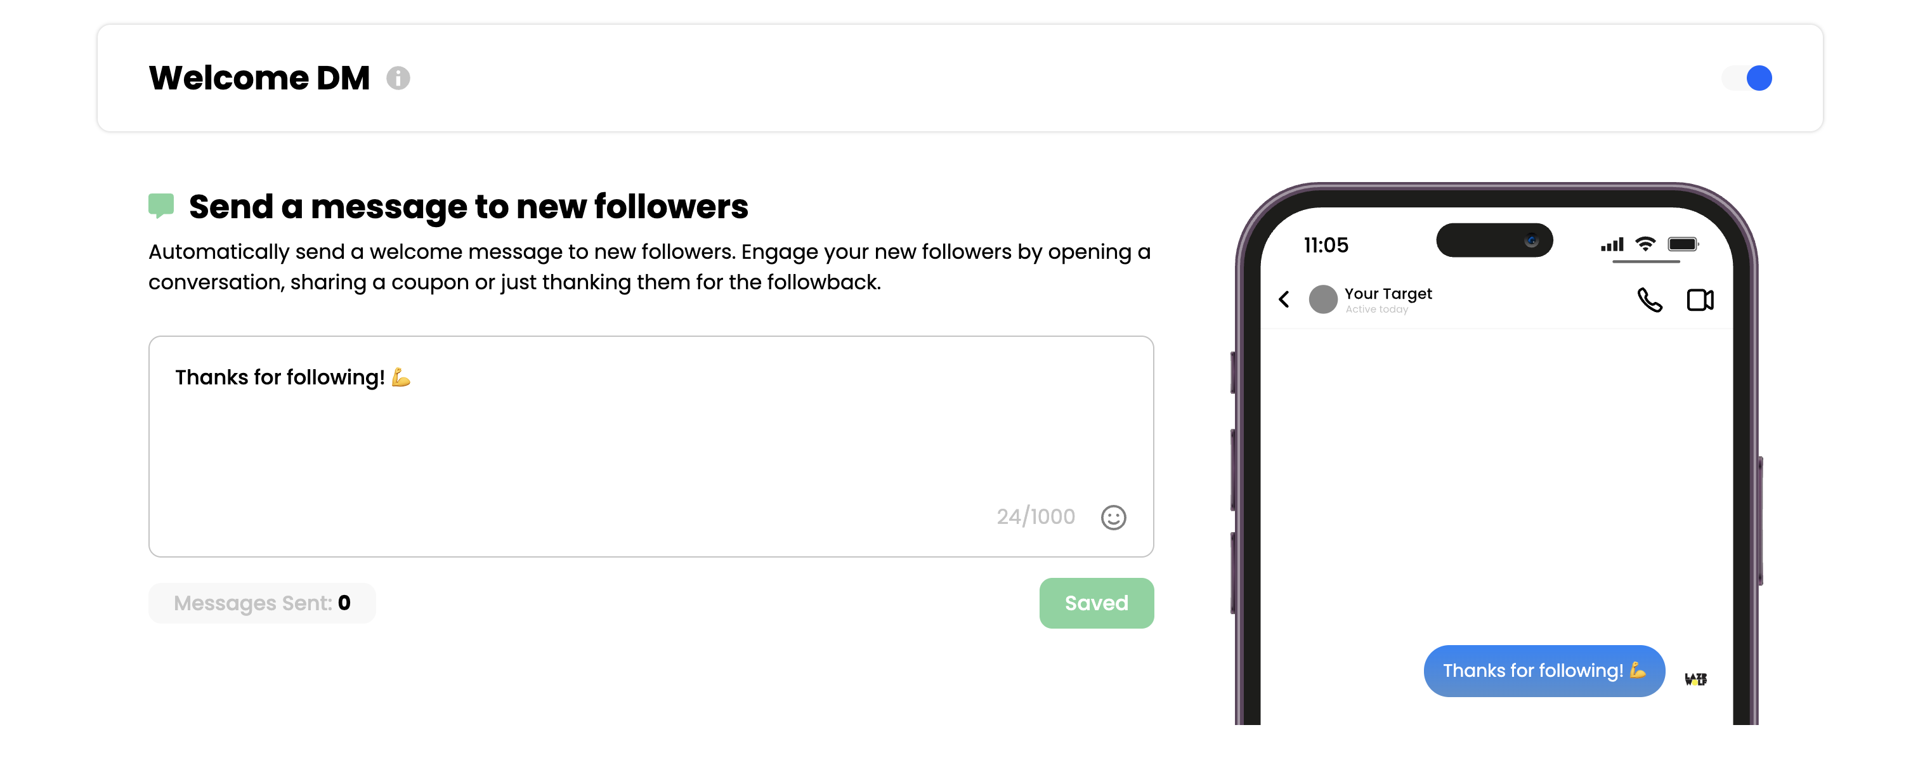Click the Messages Sent counter badge

tap(262, 603)
